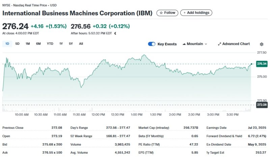This screenshot has height=158, width=270.
Task: Click Market Cap value 256.737B
Action: click(191, 128)
